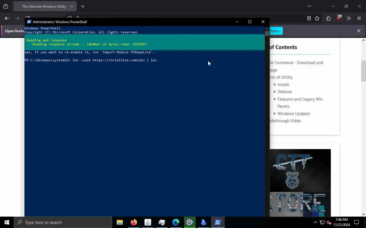The image size is (366, 228).
Task: Open the Walkthrough Video contents link
Action: [x=285, y=121]
